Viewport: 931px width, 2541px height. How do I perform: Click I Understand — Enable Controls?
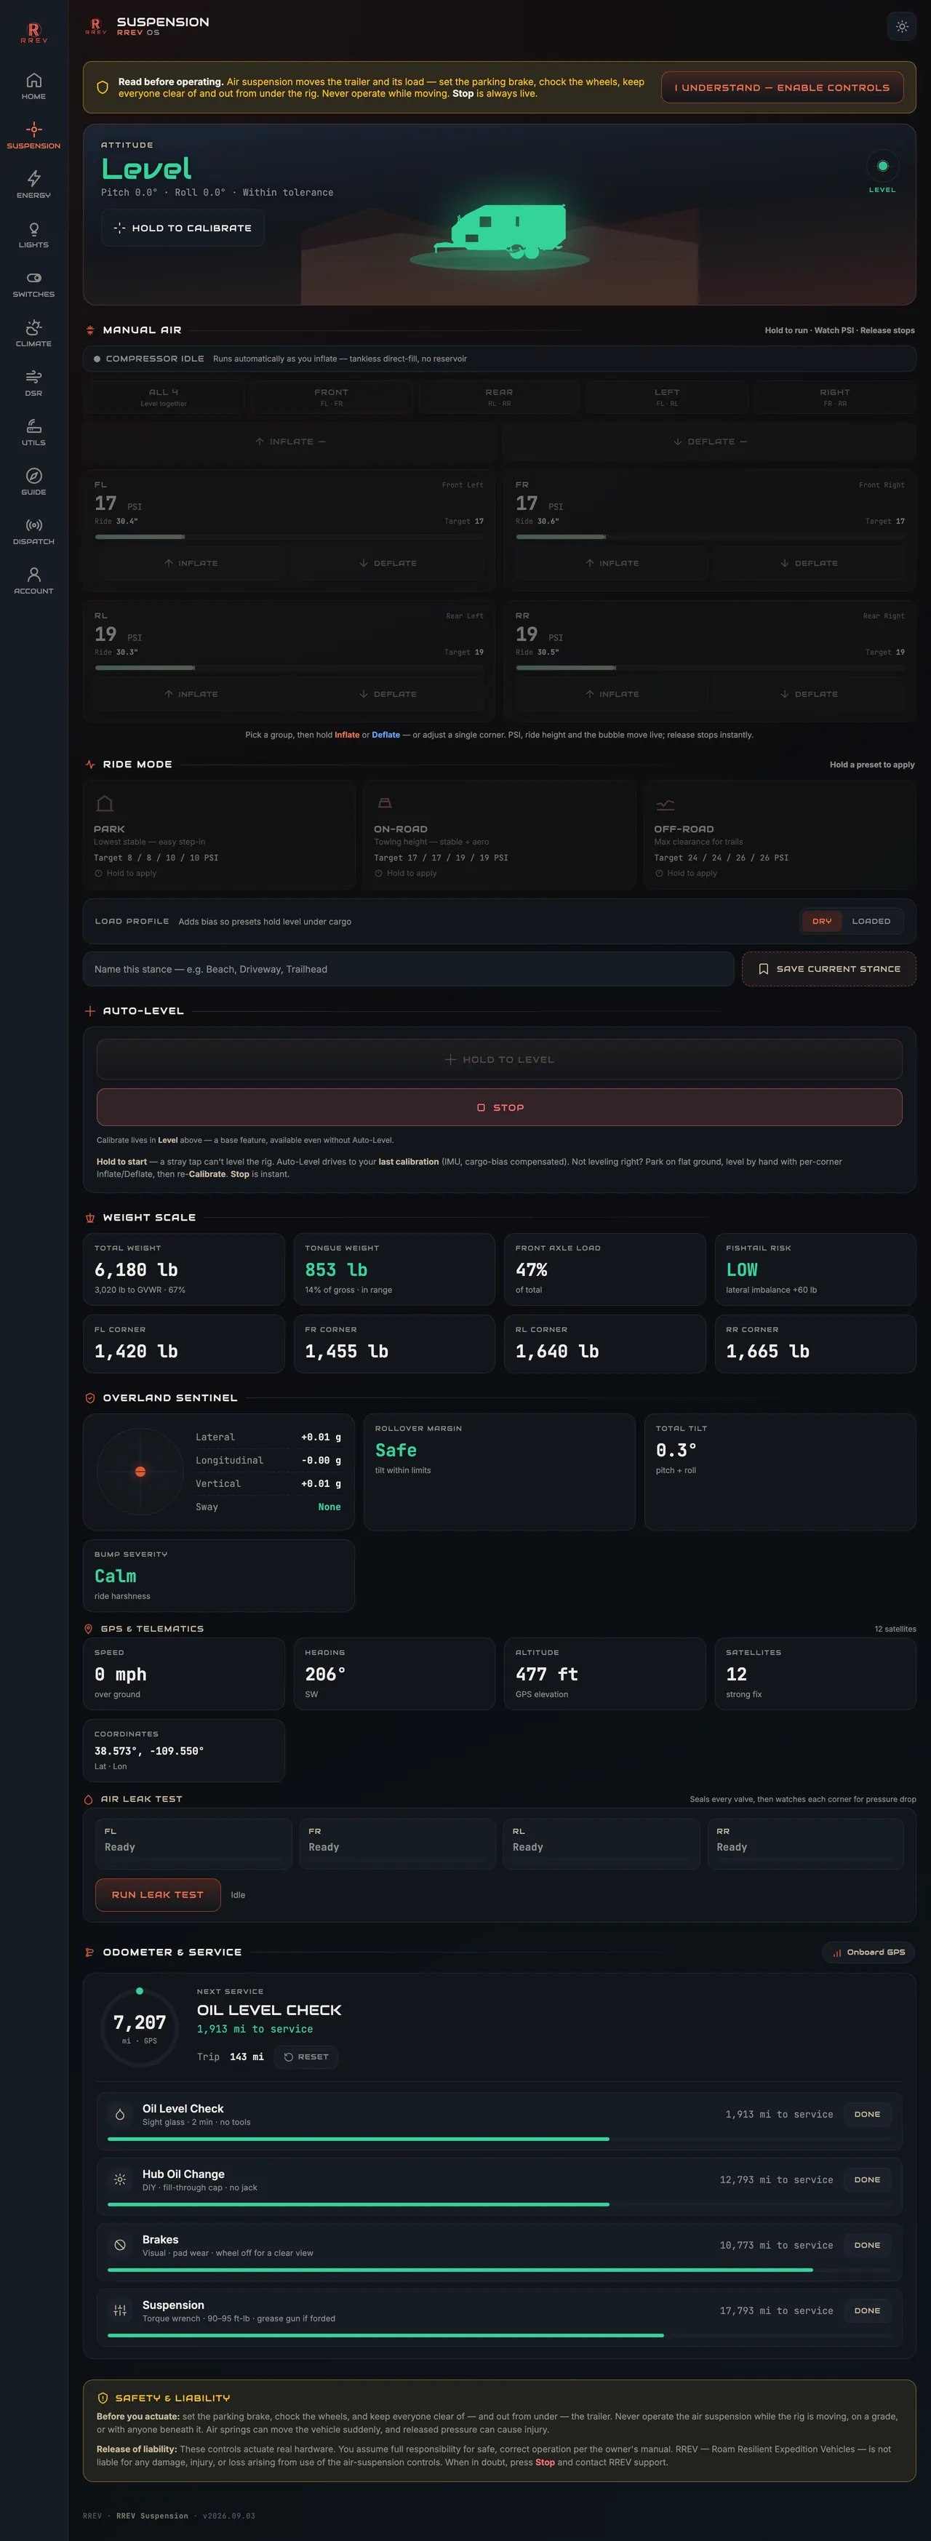point(782,88)
